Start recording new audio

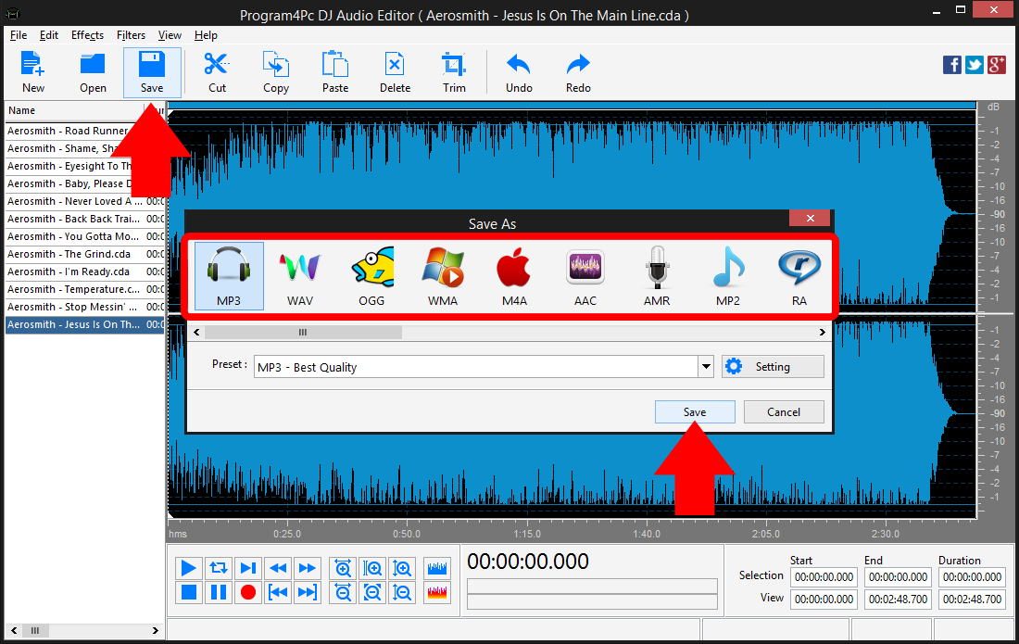click(247, 592)
